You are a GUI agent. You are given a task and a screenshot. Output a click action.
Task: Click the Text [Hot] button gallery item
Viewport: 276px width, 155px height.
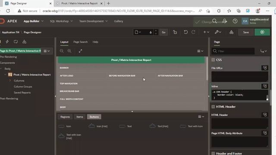coord(159,126)
